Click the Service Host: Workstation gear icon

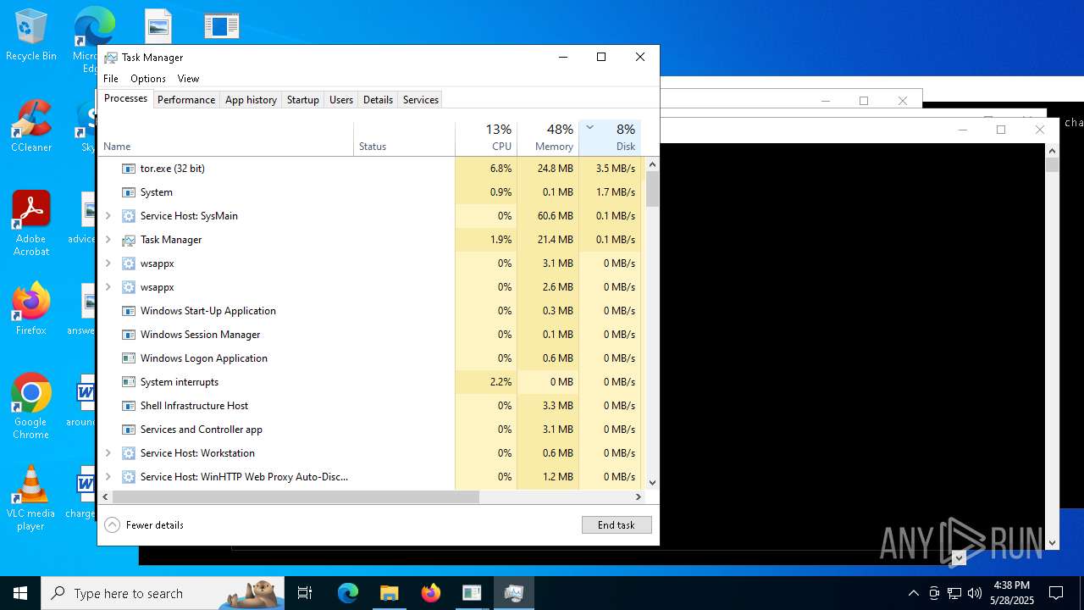129,453
